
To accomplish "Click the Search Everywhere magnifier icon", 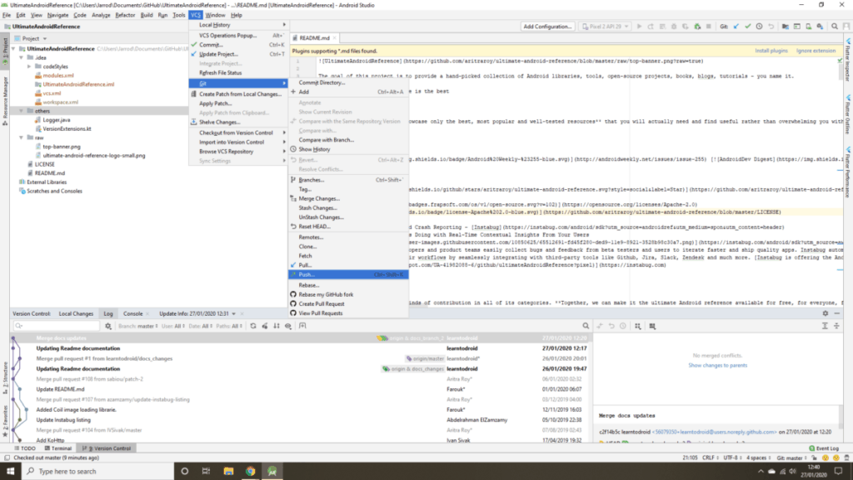I will click(834, 27).
